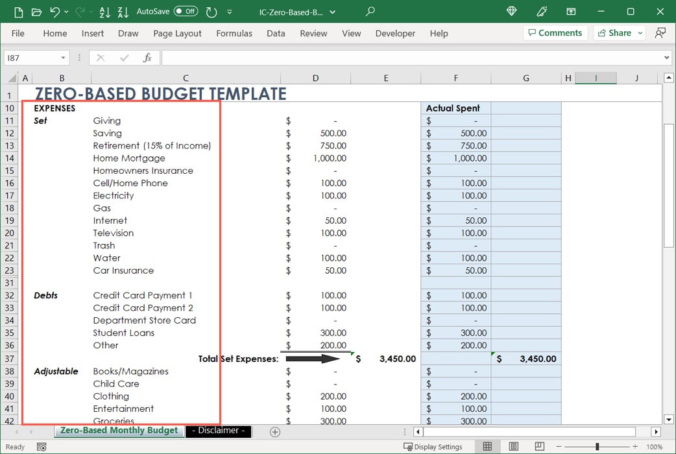Open Page Break Preview icon
676x454 pixels.
point(539,446)
